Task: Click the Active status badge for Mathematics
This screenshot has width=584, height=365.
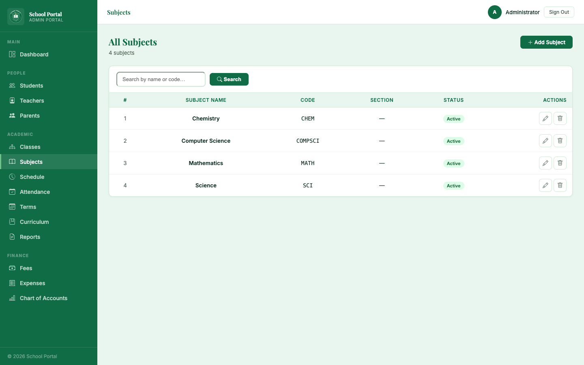Action: (x=453, y=163)
